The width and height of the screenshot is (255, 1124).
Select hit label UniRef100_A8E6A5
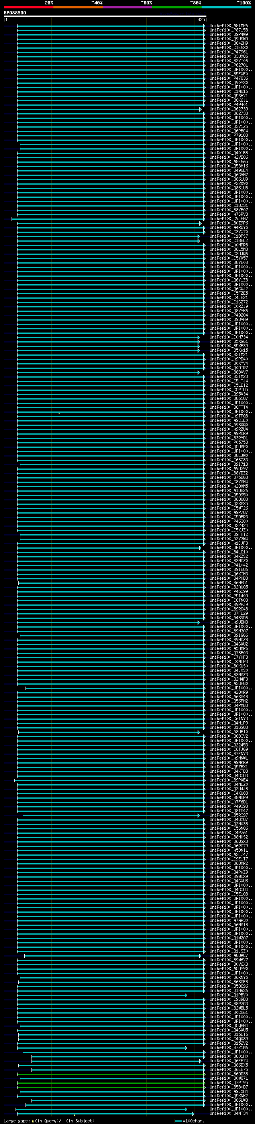(228, 162)
